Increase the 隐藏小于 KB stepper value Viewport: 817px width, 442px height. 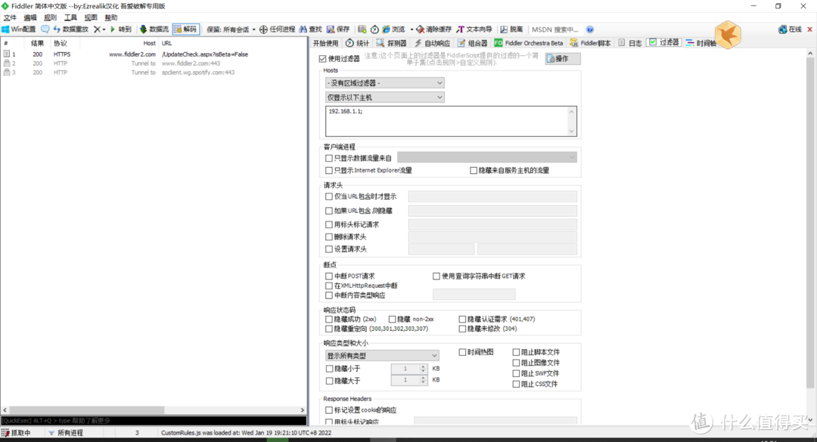423,366
